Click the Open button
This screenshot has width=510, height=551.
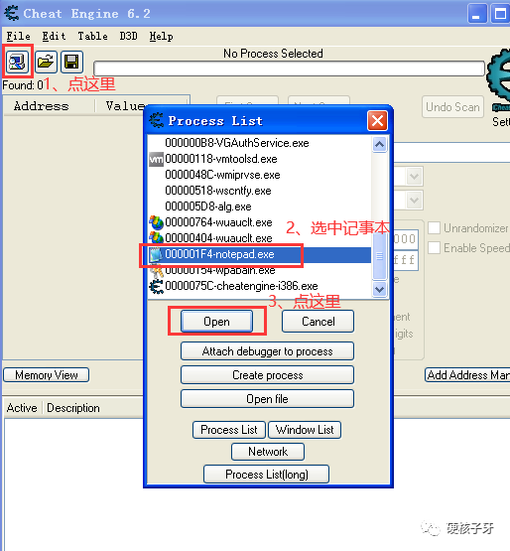[216, 322]
